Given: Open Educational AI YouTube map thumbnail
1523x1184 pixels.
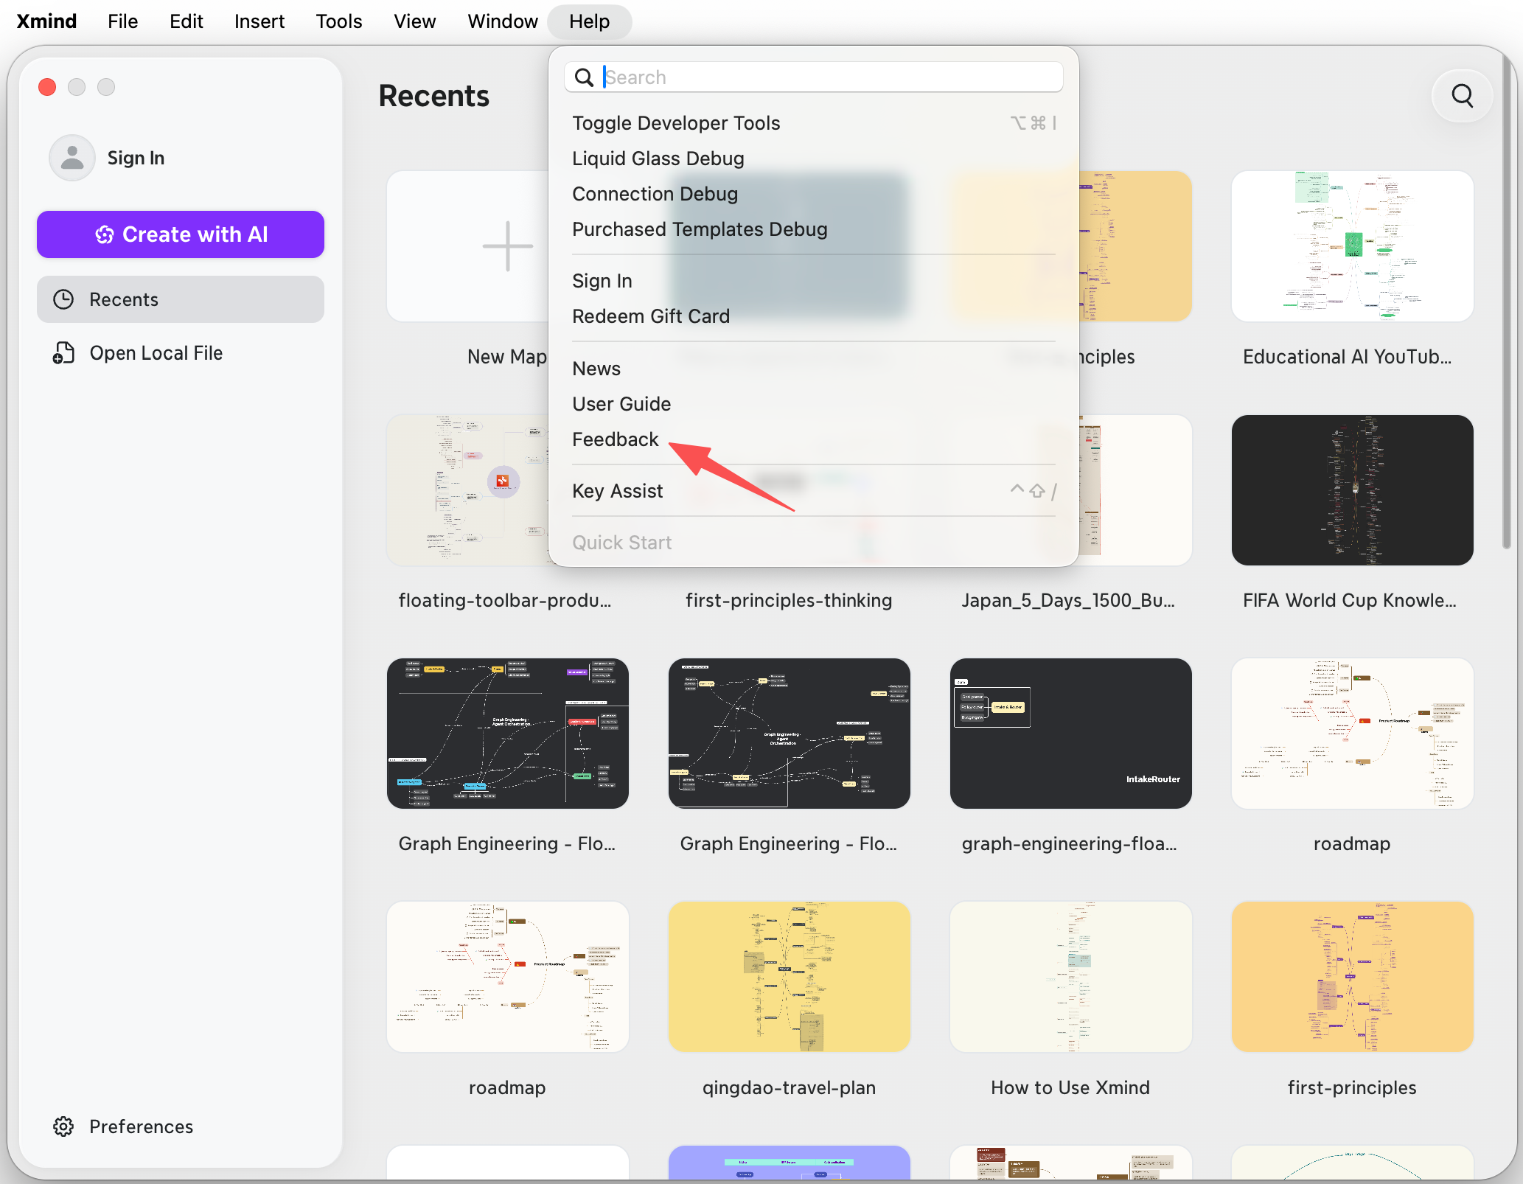Looking at the screenshot, I should (1353, 246).
